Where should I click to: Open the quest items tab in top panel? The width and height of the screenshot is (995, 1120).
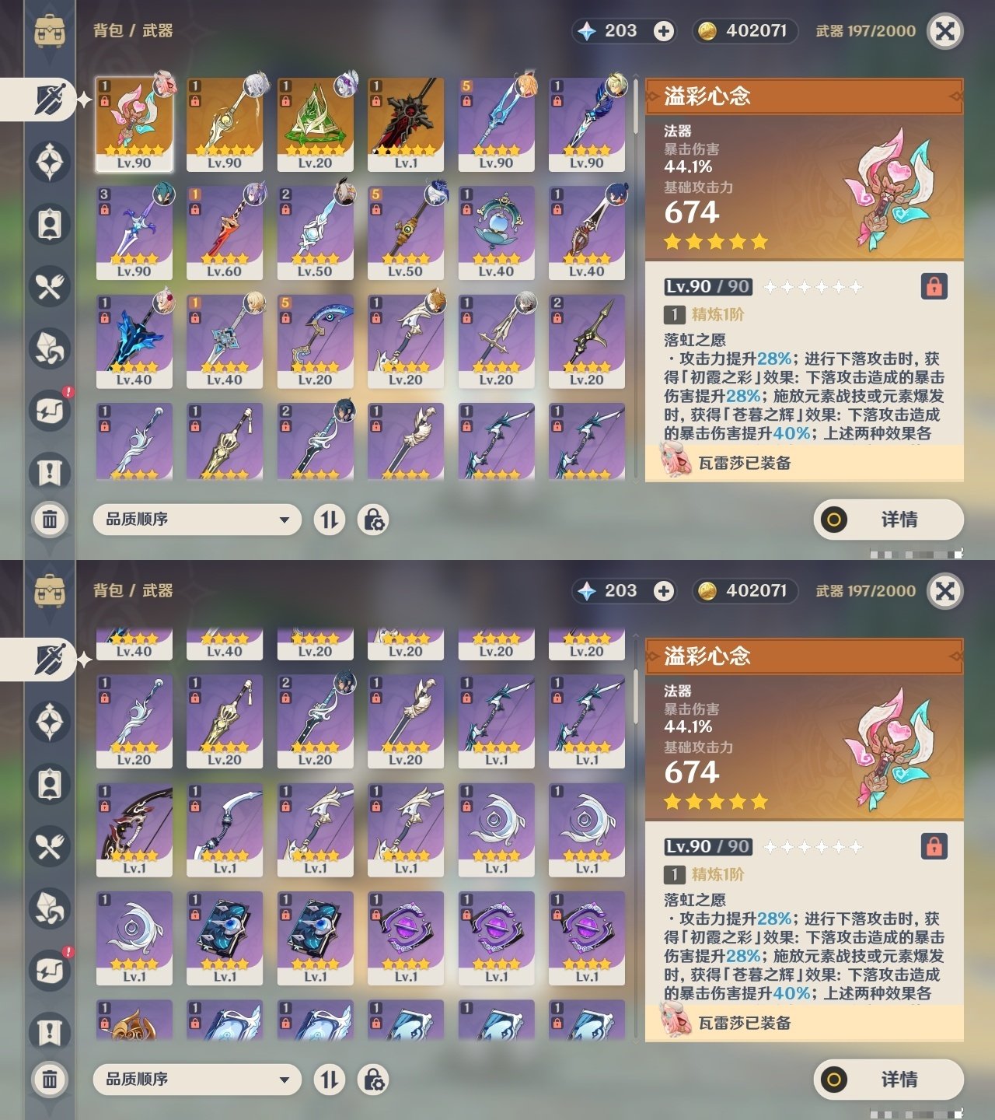50,473
